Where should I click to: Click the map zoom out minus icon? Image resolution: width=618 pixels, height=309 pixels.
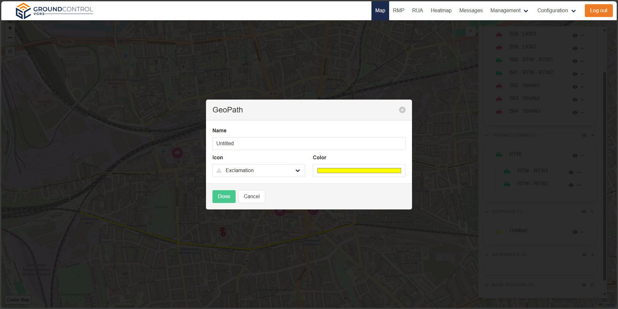click(10, 38)
